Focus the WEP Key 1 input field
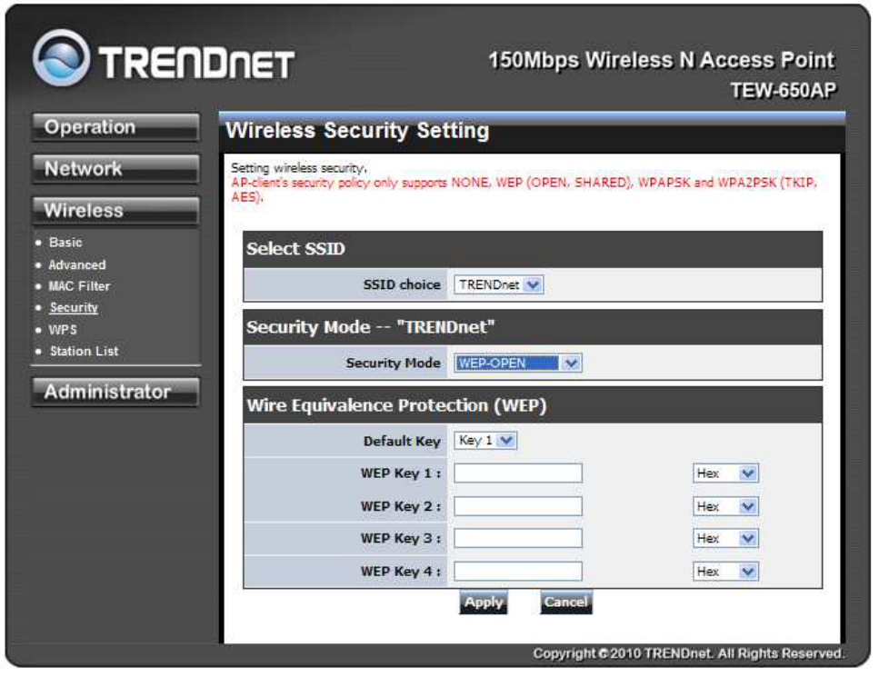 click(518, 473)
